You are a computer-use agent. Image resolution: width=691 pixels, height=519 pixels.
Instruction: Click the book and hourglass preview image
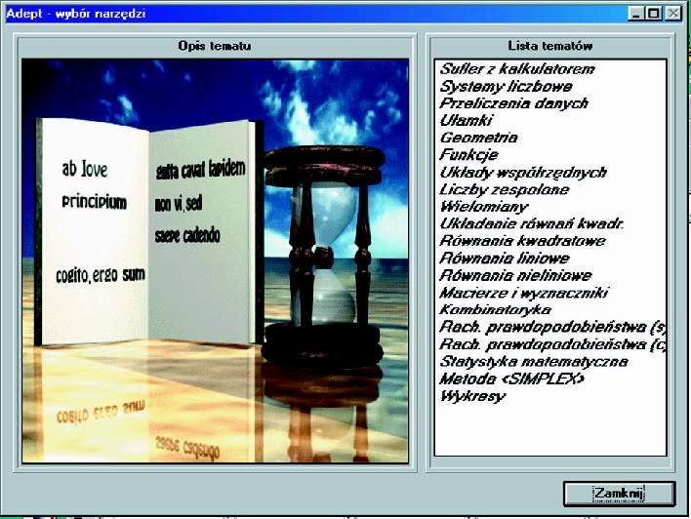(x=215, y=260)
